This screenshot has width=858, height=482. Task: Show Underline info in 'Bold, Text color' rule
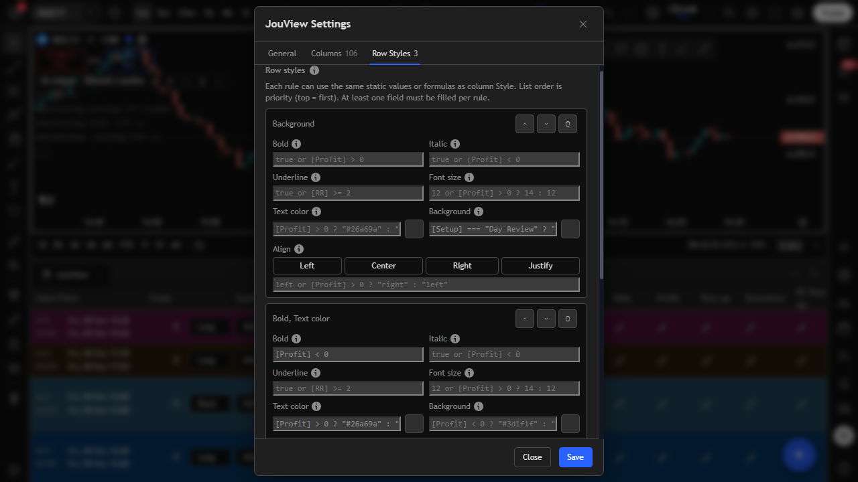tap(316, 373)
